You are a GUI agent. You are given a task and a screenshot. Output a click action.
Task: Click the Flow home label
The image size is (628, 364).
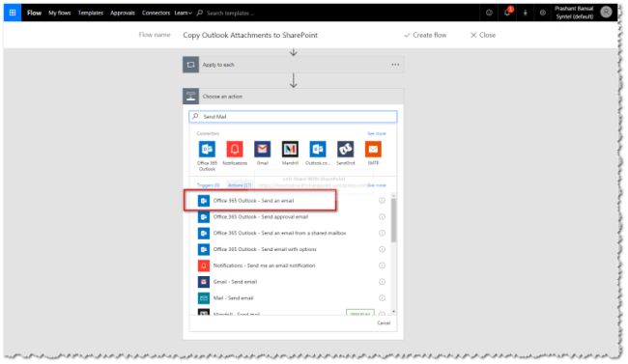coord(34,13)
